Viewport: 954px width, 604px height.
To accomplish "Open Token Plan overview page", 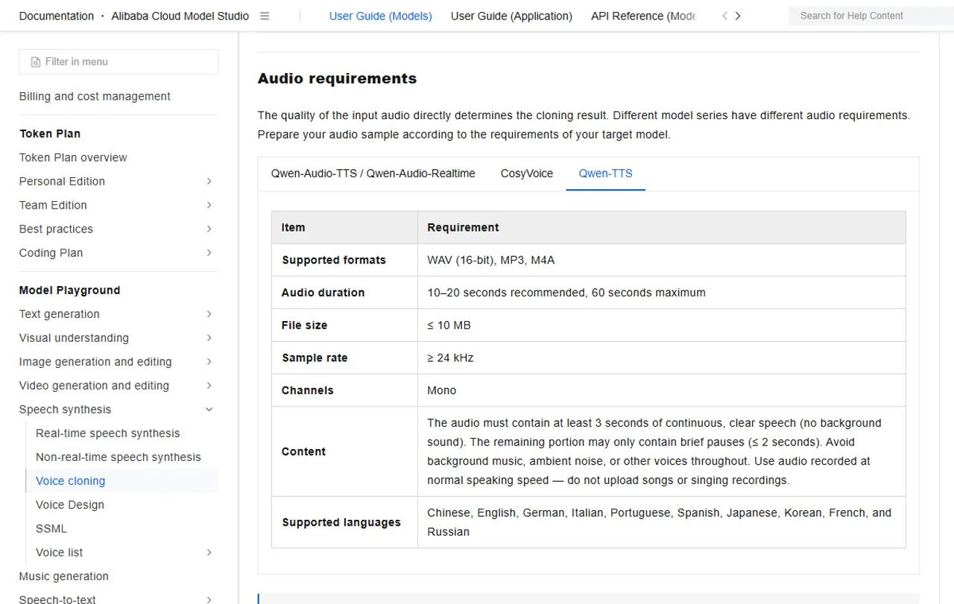I will 73,157.
